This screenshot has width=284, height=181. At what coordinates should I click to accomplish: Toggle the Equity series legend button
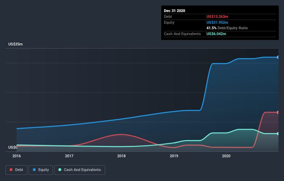[x=41, y=170]
